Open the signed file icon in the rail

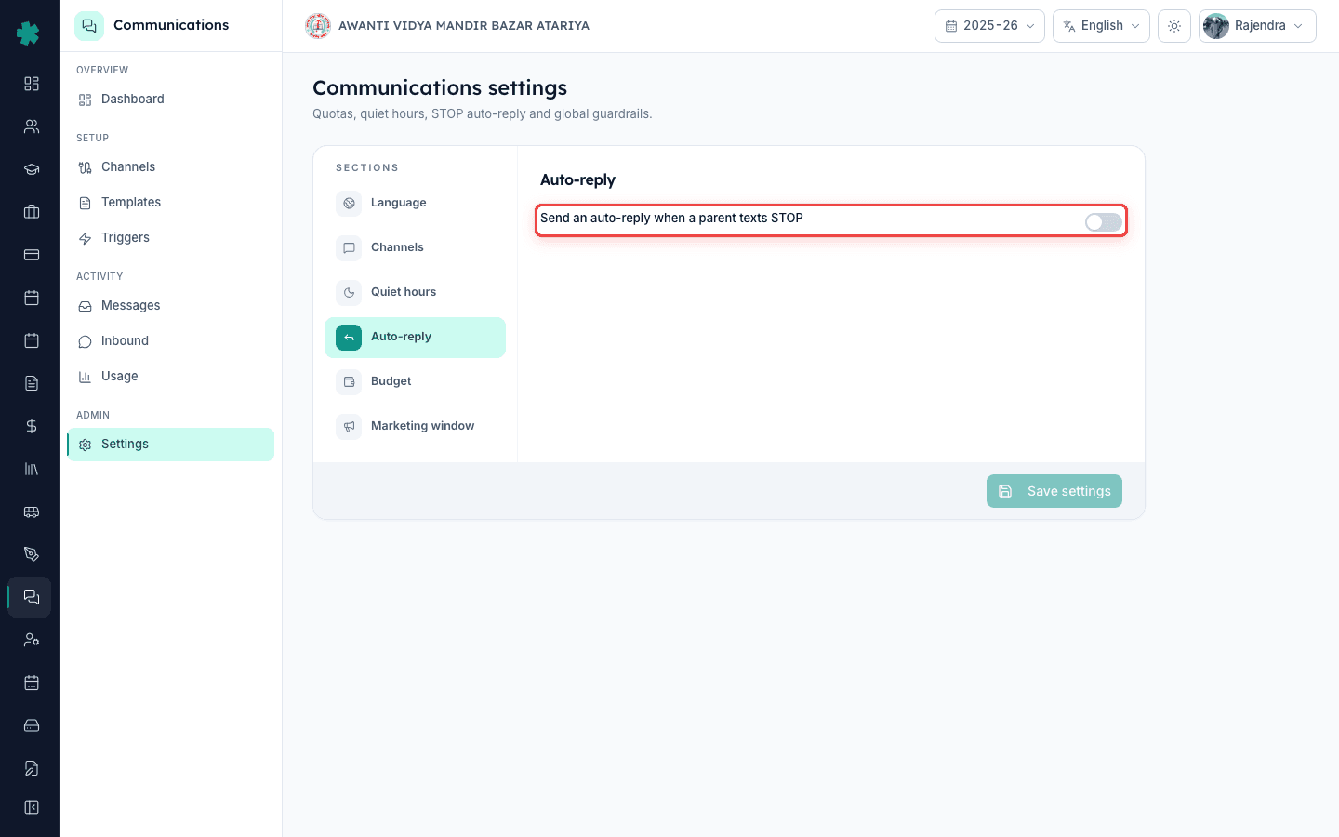point(32,768)
